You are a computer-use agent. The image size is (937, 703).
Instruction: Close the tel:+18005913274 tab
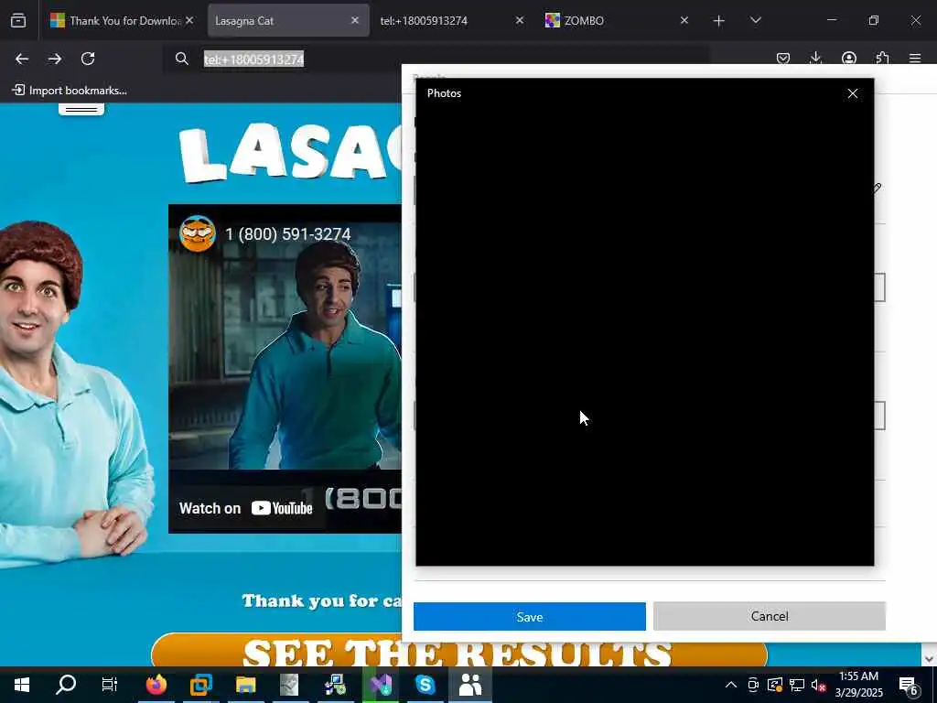tap(520, 20)
